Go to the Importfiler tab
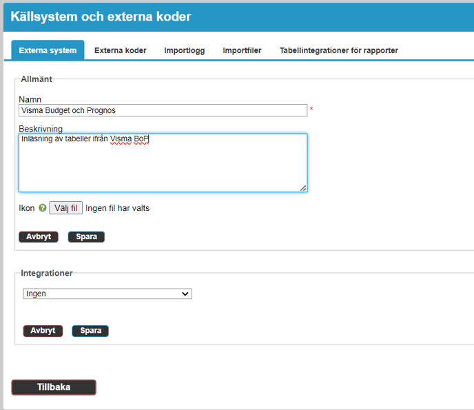The width and height of the screenshot is (474, 410). pyautogui.click(x=242, y=50)
